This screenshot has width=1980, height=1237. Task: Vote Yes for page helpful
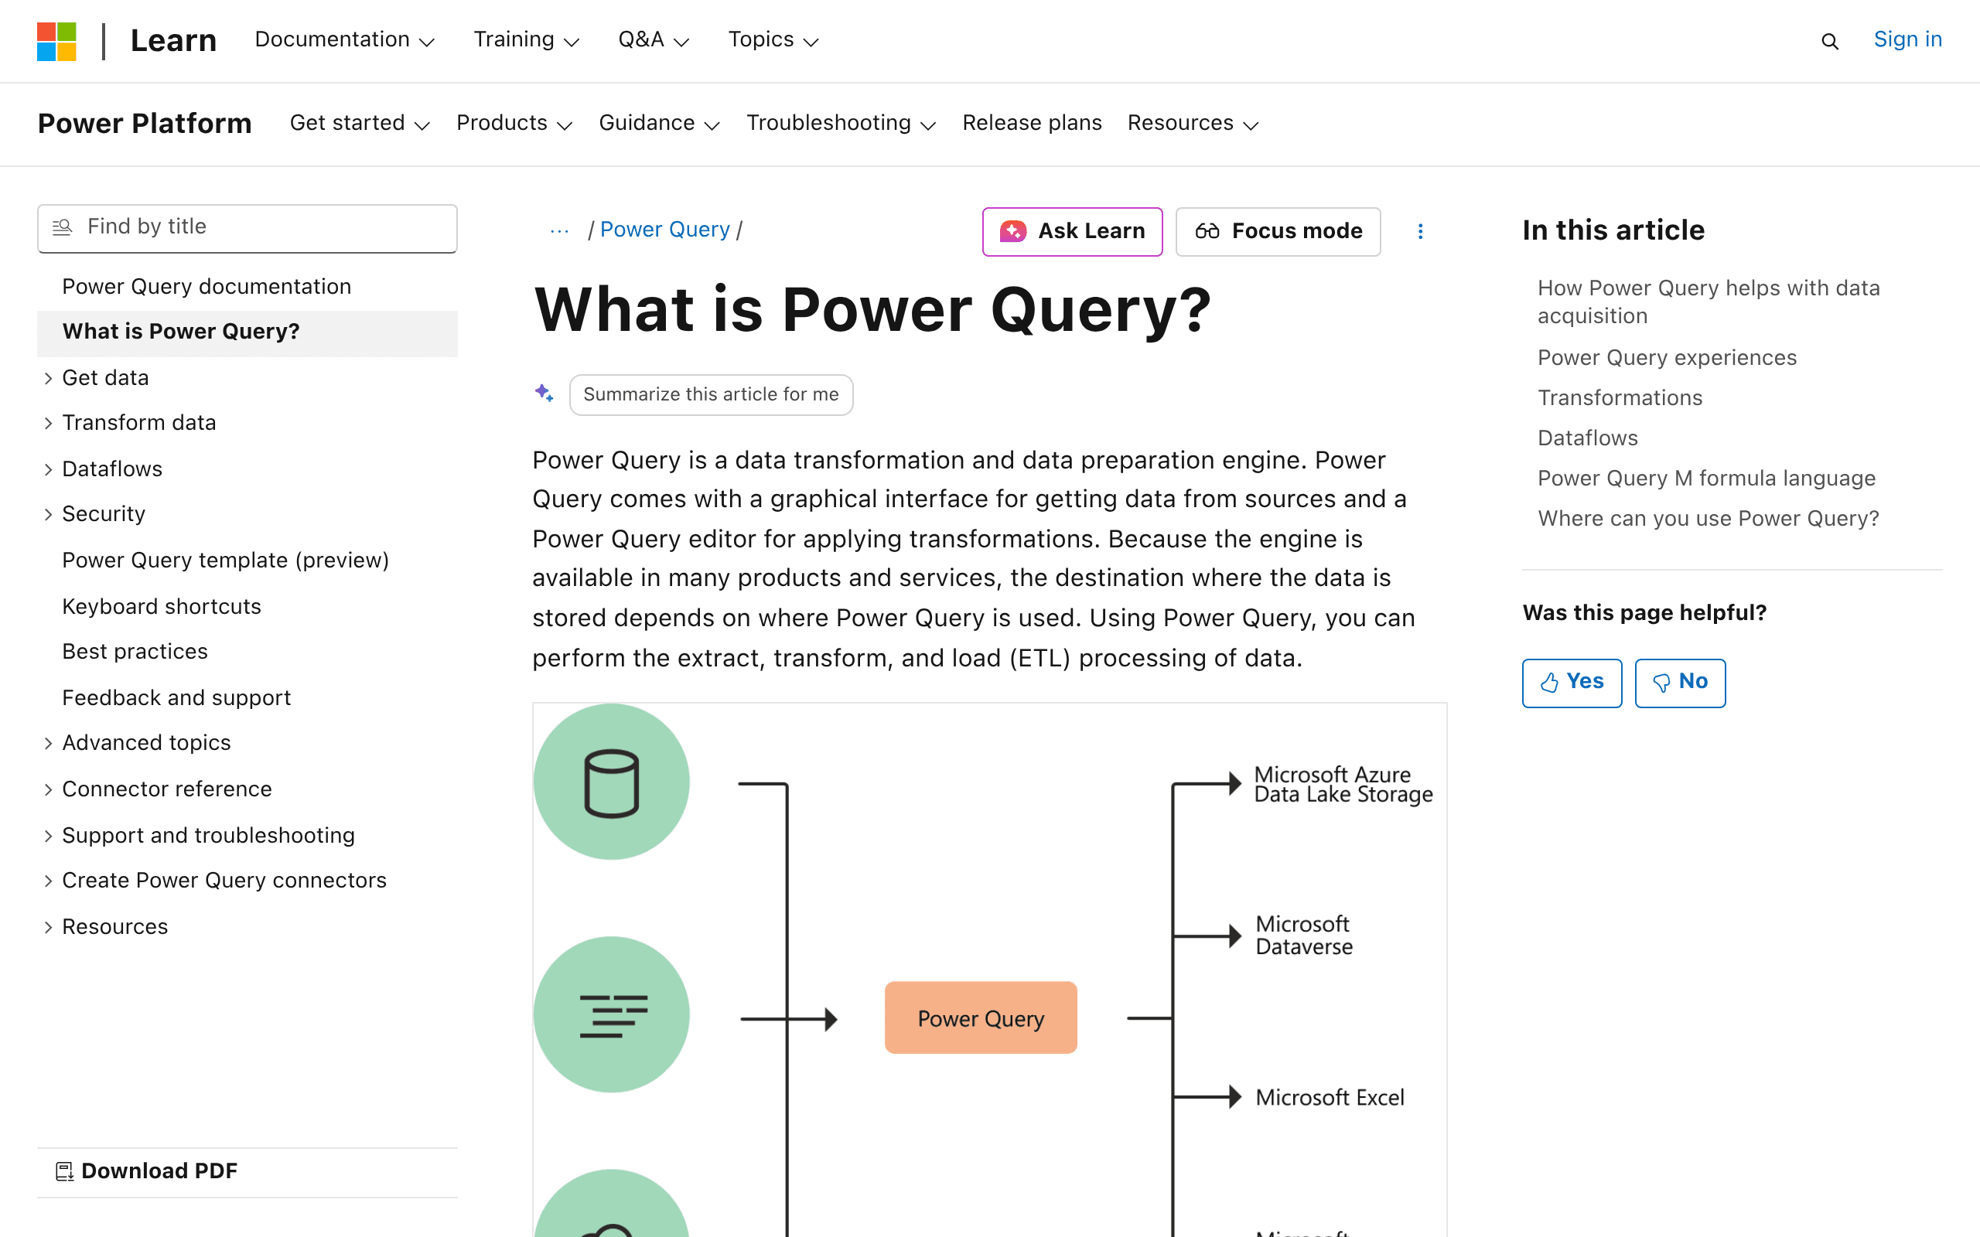click(x=1572, y=683)
